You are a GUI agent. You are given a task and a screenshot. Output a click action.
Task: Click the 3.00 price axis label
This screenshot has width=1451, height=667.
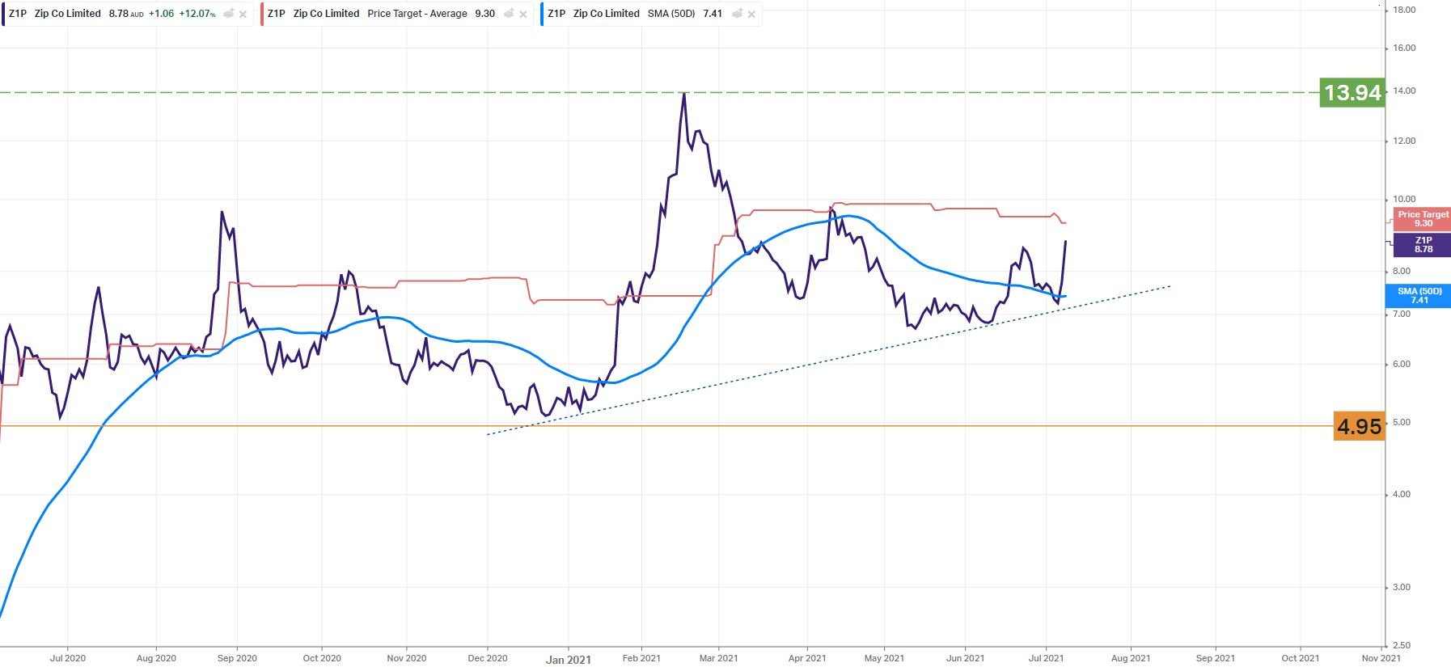click(x=1402, y=587)
